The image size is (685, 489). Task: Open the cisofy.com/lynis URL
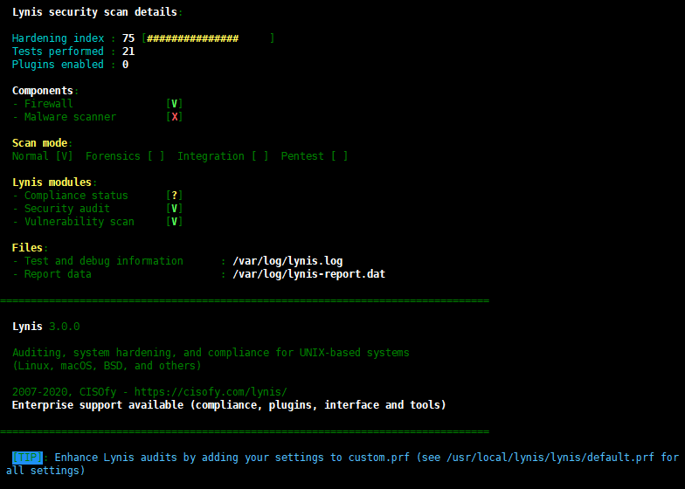pyautogui.click(x=211, y=391)
